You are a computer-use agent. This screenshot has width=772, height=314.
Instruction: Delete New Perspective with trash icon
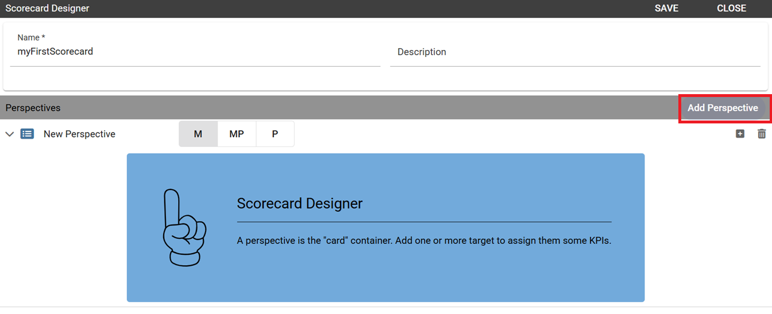tap(762, 134)
